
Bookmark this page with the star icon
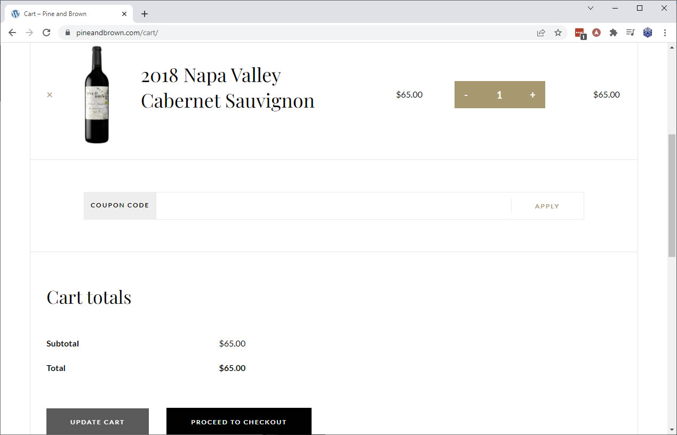[x=558, y=33]
